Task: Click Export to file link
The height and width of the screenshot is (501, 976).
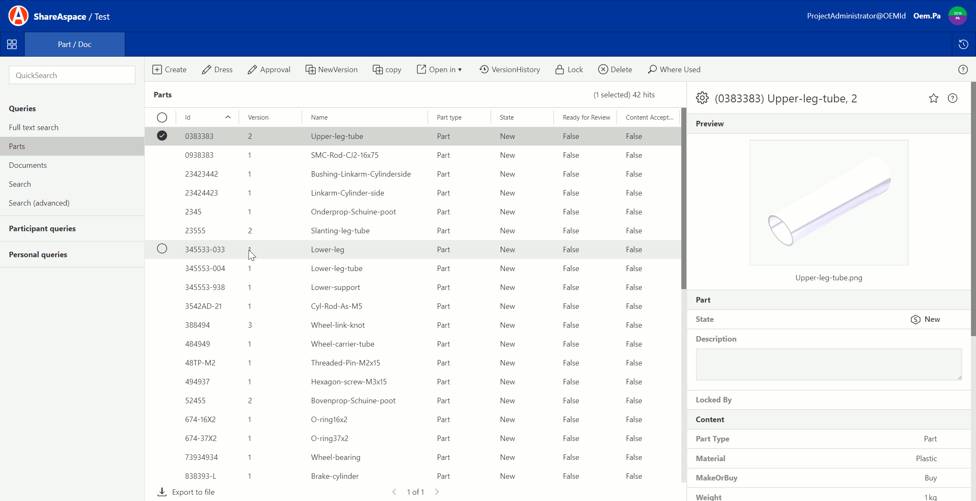Action: (193, 492)
